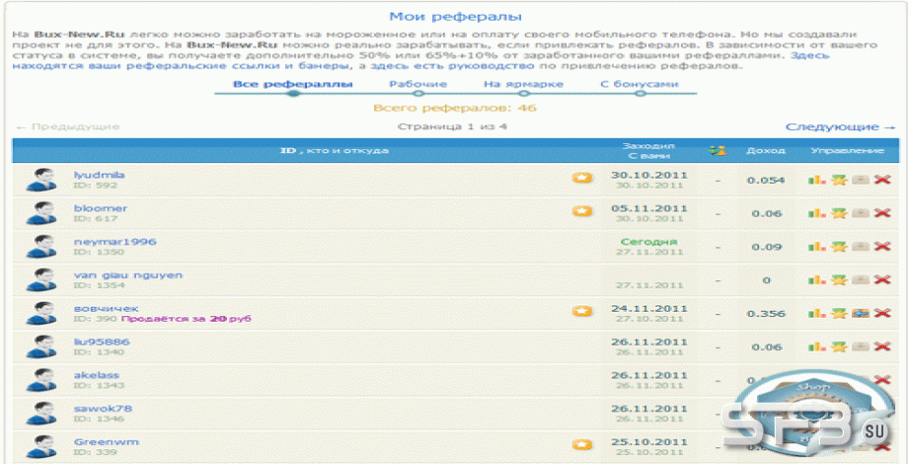Click the bonus star icon for liu95886
908x464 pixels.
(x=839, y=347)
